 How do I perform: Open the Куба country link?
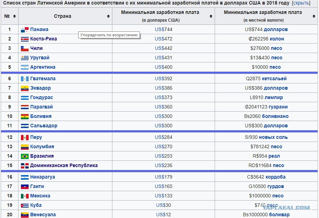point(36,205)
